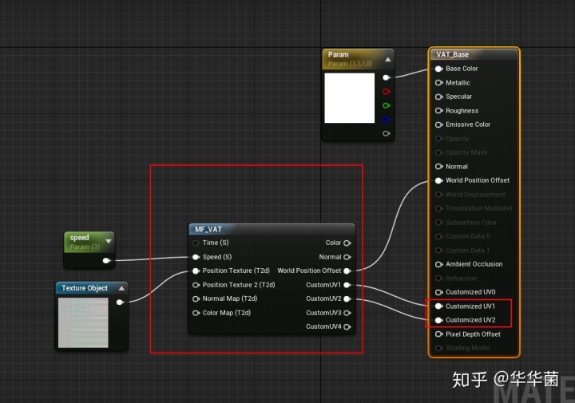This screenshot has width=575, height=403.
Task: Click the disabled Opacity pin
Action: click(x=438, y=139)
